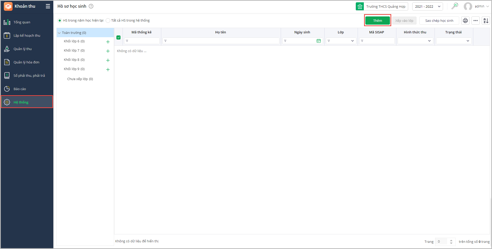
Task: Open Quản lý hóa đơn menu
Action: (x=27, y=62)
